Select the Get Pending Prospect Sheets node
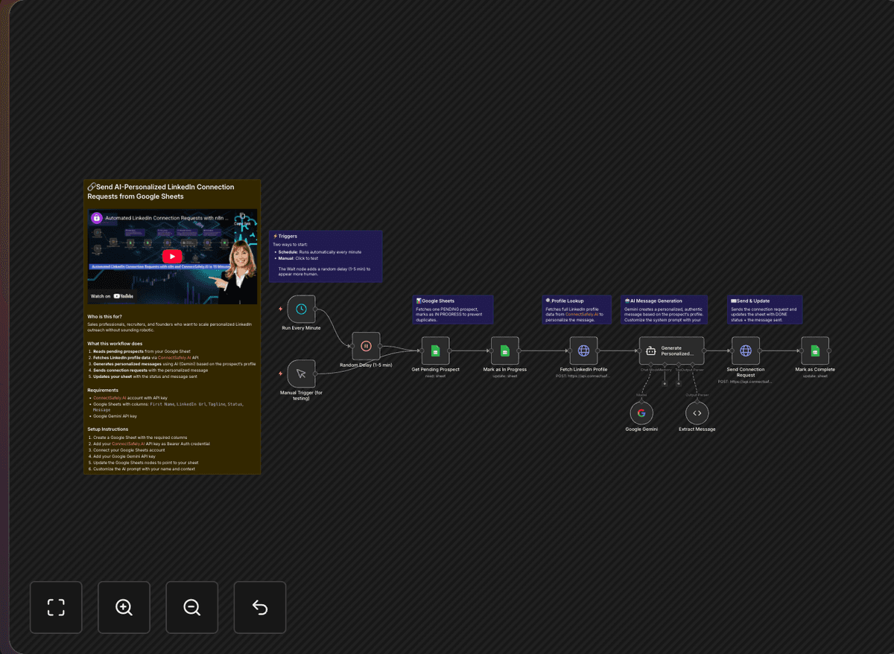This screenshot has width=894, height=654. click(x=435, y=350)
